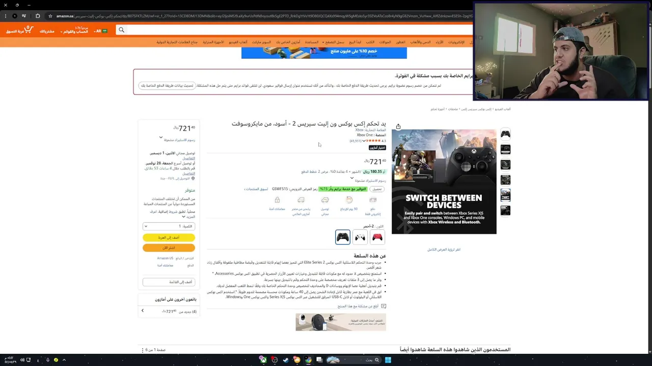
Task: Open the Mobiles nav item
Action: tap(385, 42)
